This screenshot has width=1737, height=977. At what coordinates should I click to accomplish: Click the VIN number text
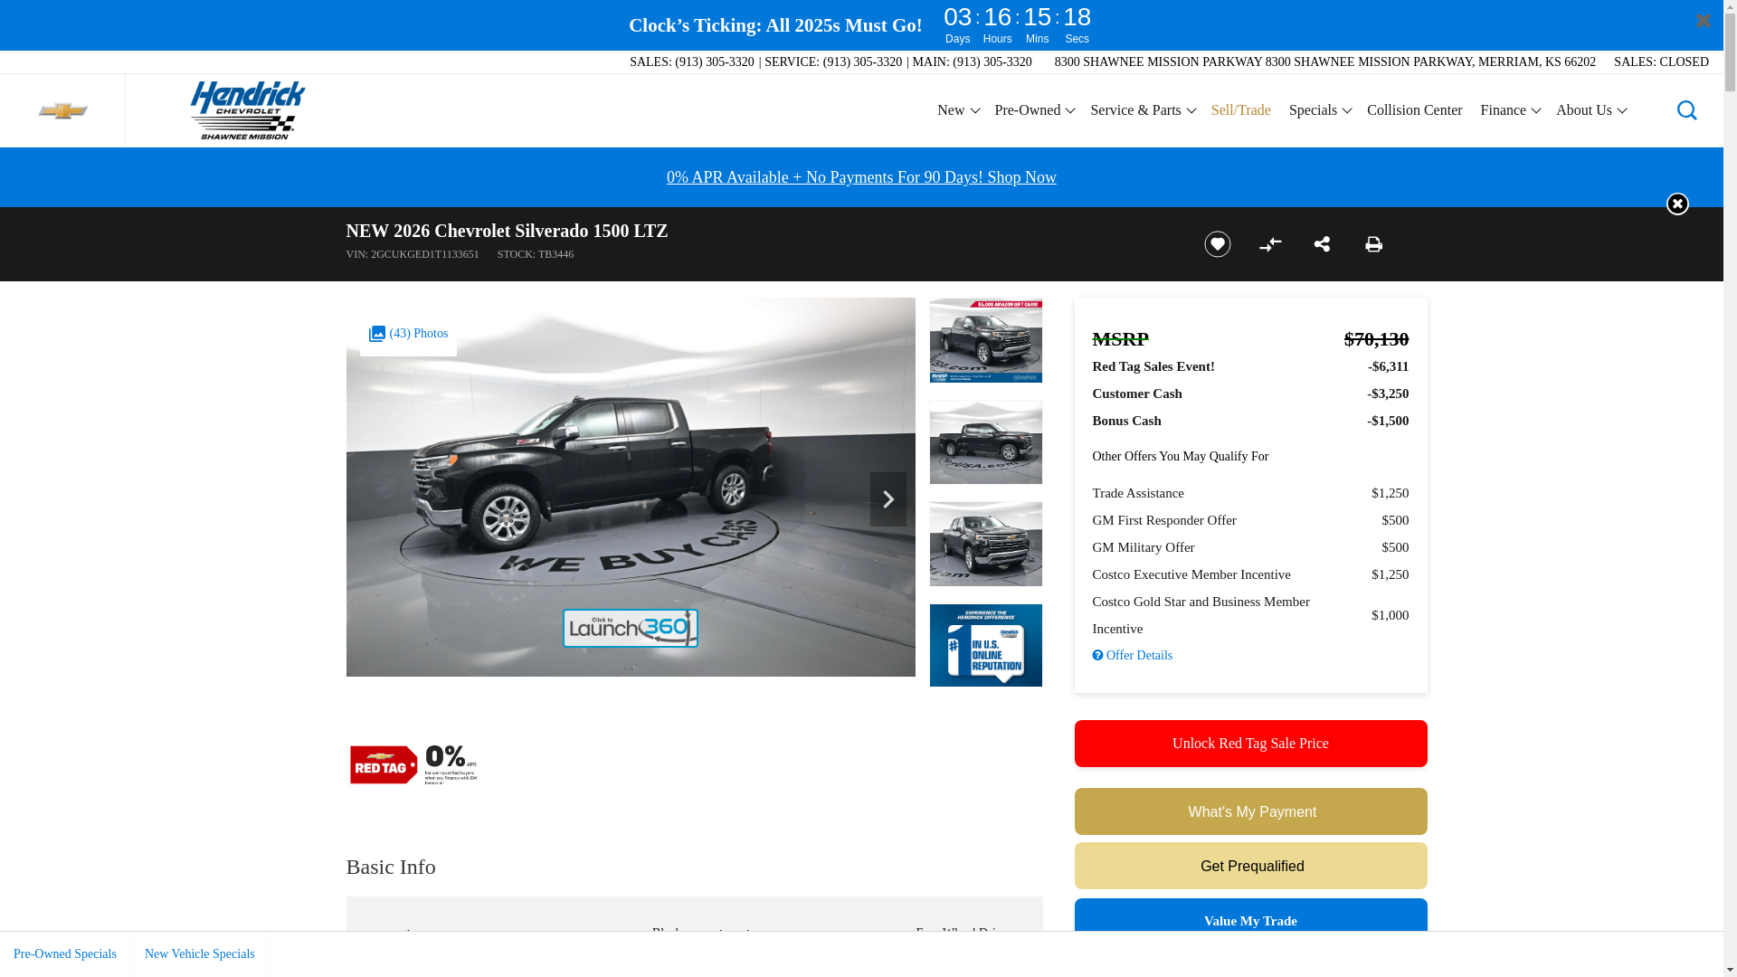click(412, 254)
